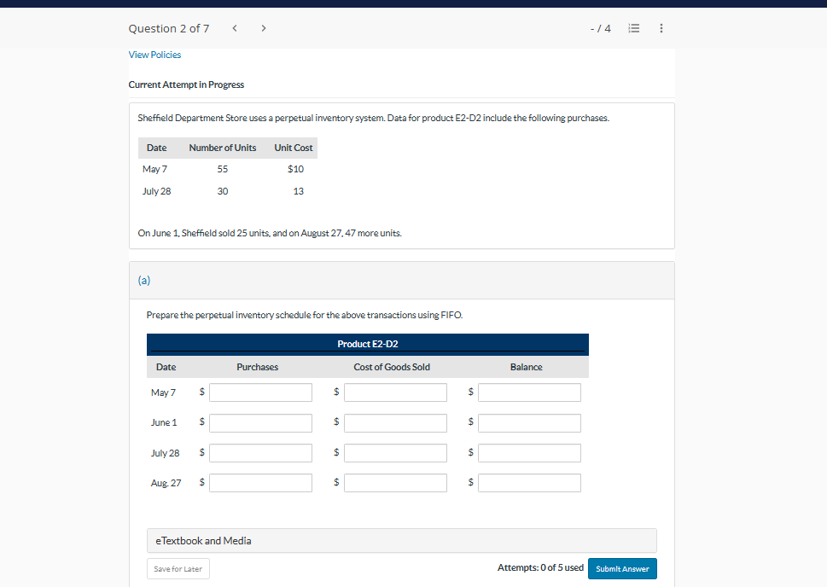This screenshot has width=827, height=587.
Task: Open the View Policies link
Action: [x=154, y=54]
